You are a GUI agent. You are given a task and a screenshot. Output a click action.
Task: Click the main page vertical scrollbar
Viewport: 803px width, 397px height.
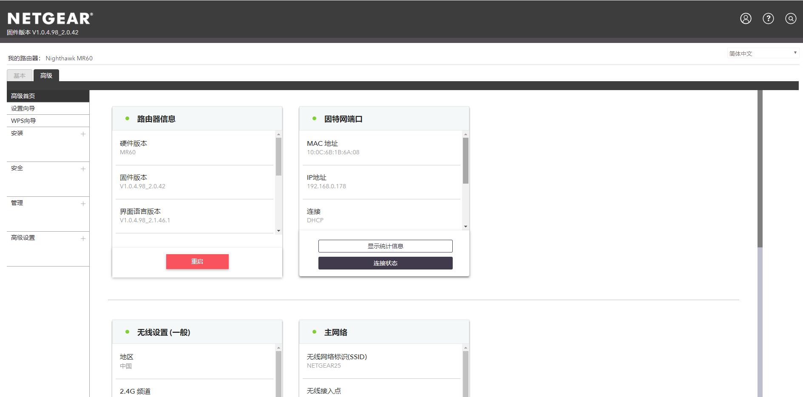click(x=760, y=170)
